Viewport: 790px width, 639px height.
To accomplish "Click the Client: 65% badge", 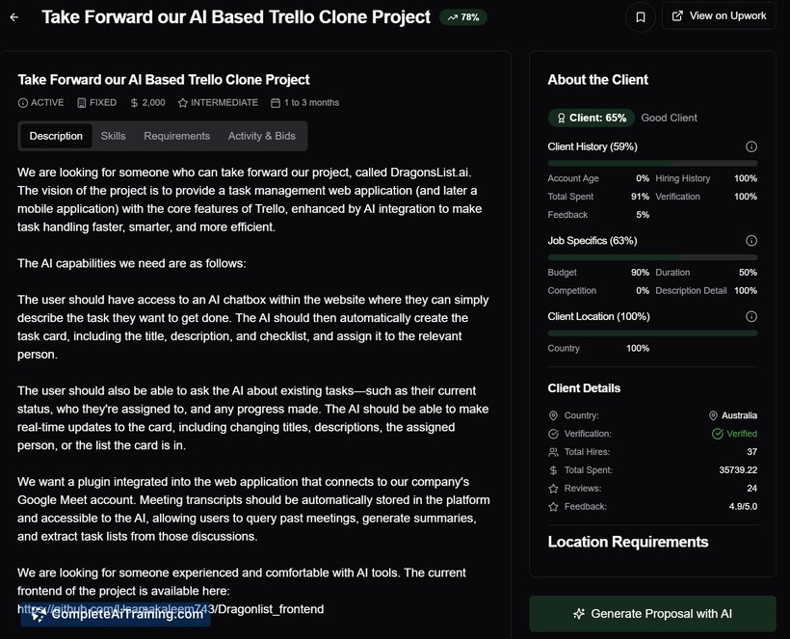I will [x=591, y=118].
